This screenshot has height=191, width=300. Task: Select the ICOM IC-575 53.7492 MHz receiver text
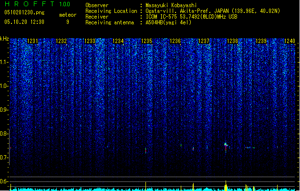(192, 17)
